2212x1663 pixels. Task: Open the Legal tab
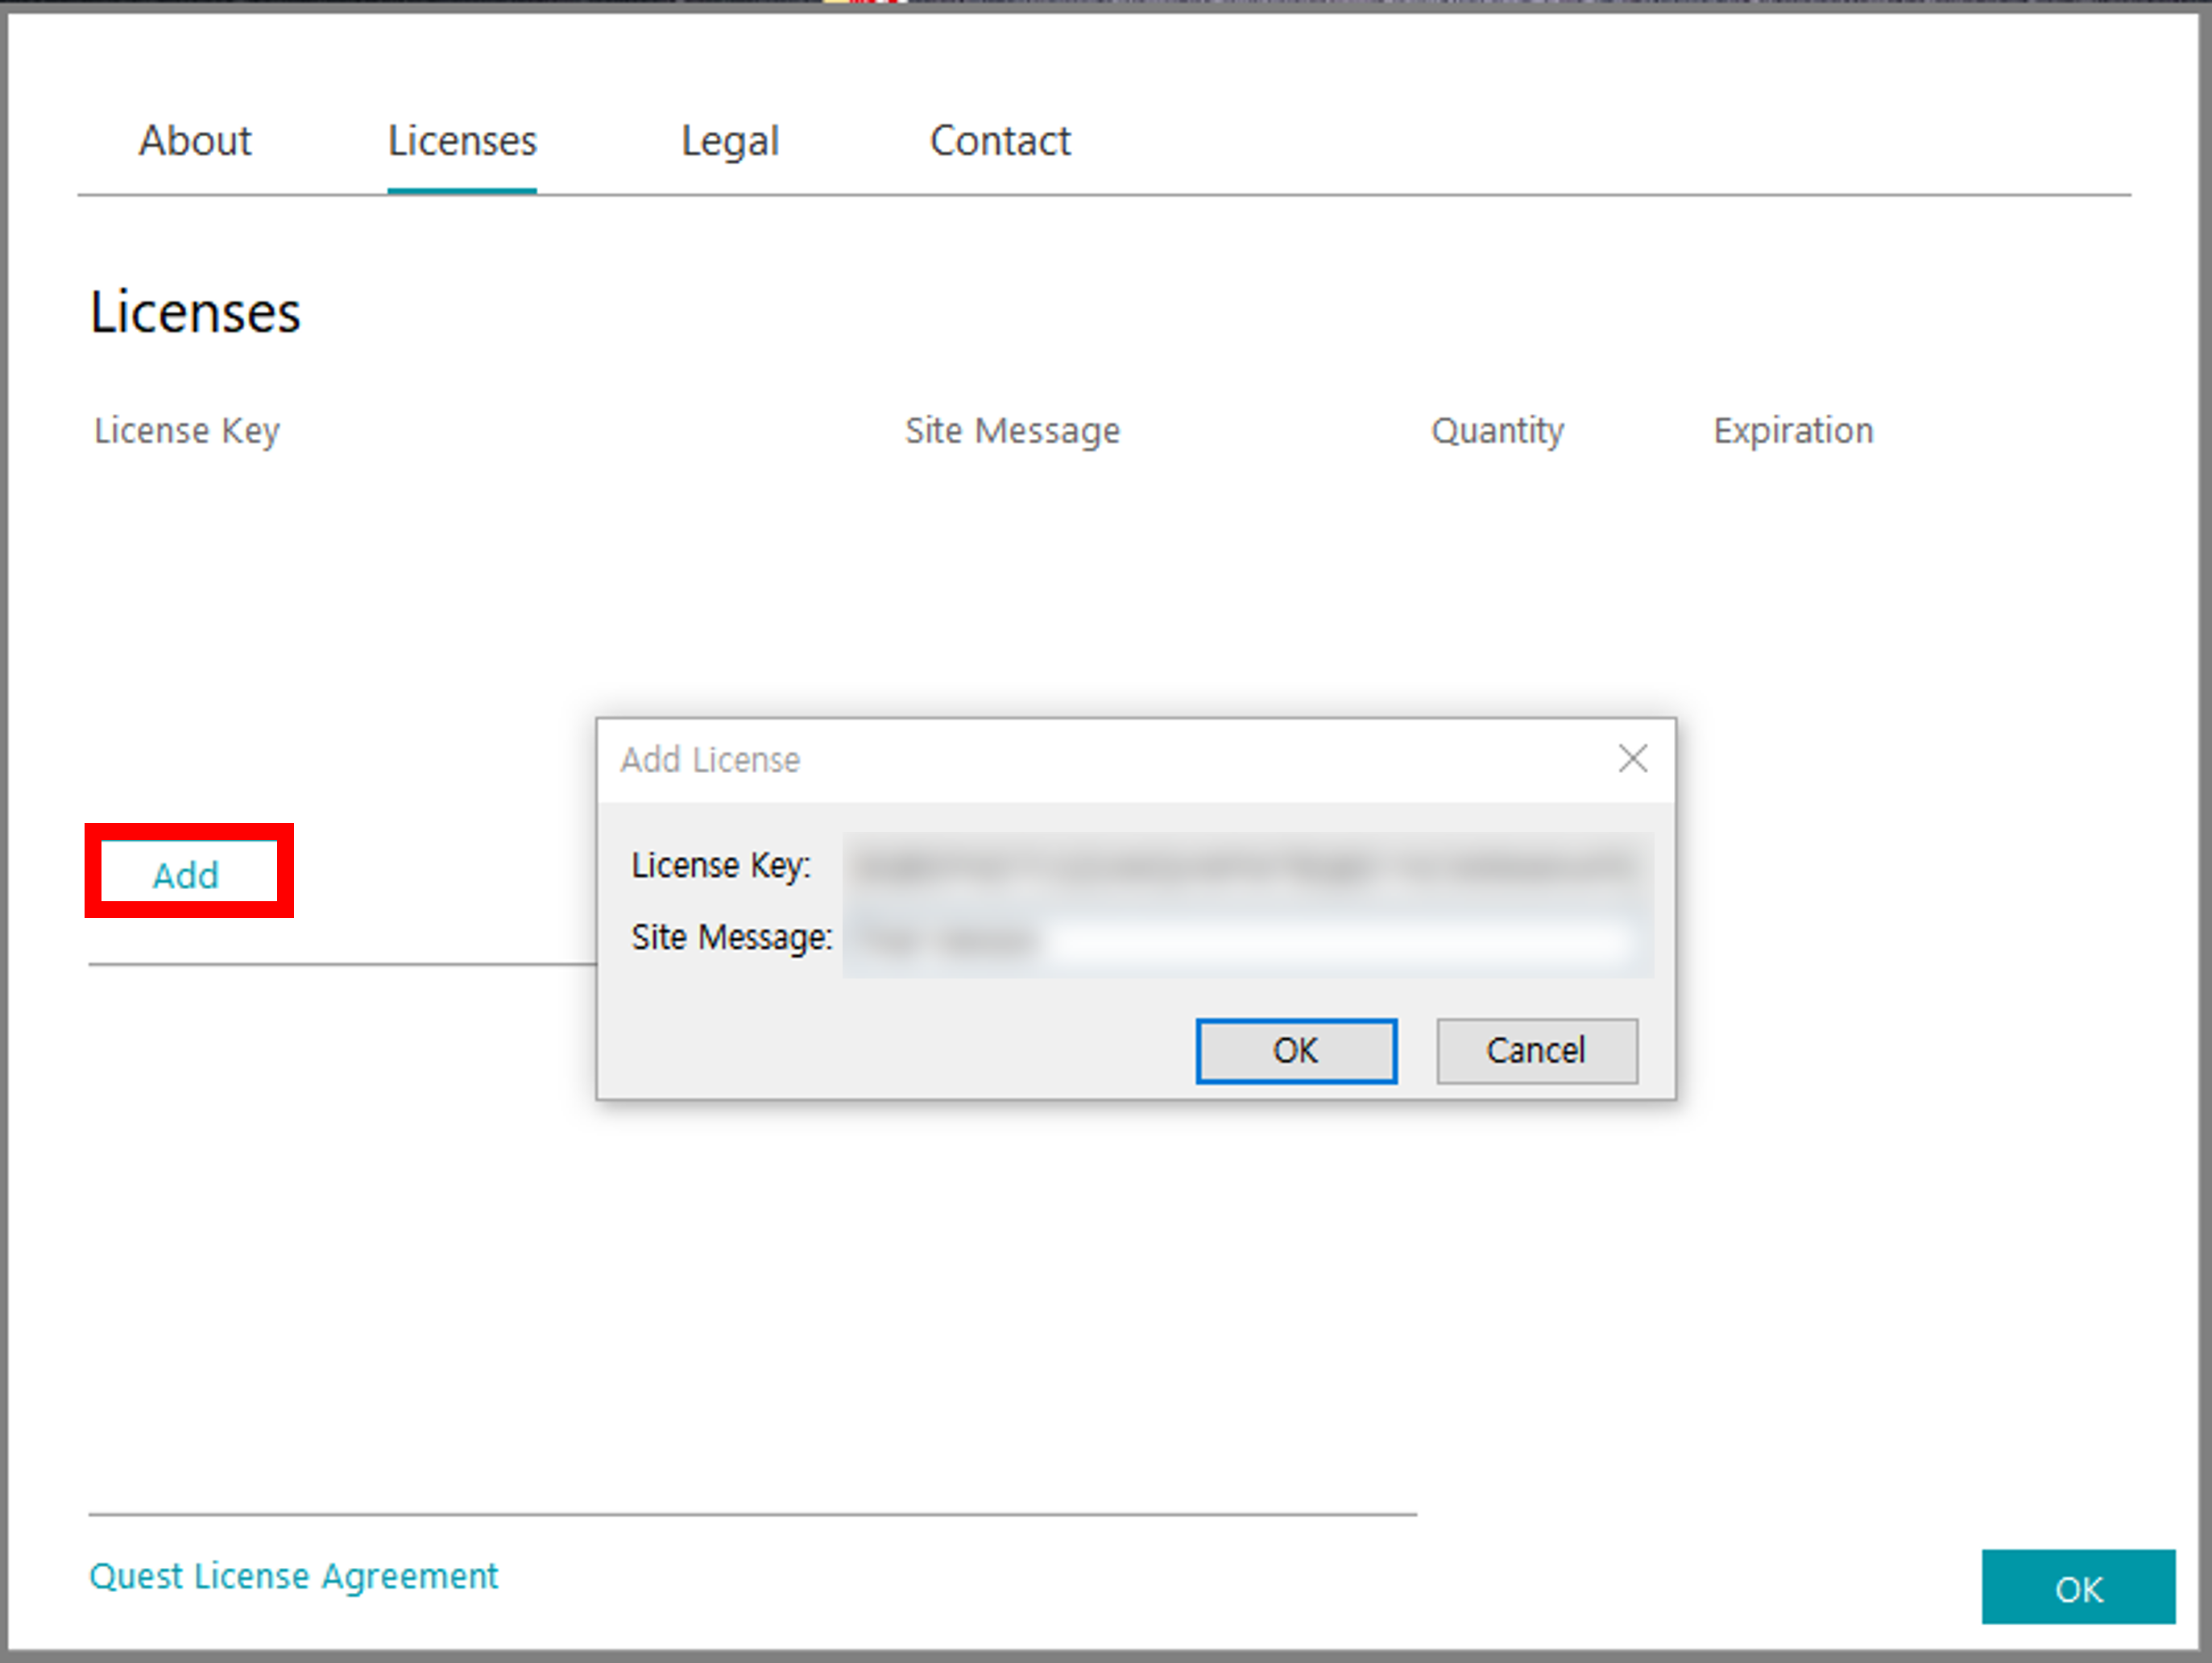729,141
